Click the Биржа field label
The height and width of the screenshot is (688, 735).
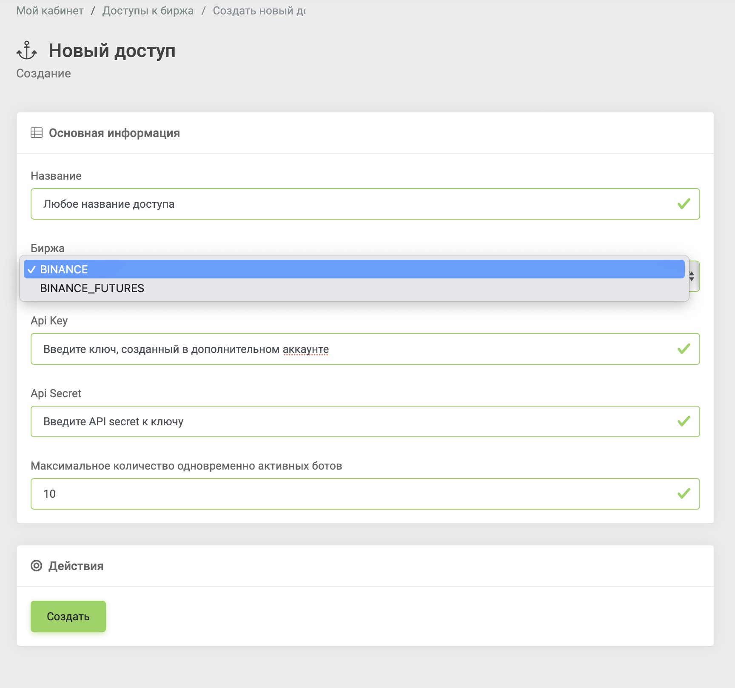pos(48,248)
